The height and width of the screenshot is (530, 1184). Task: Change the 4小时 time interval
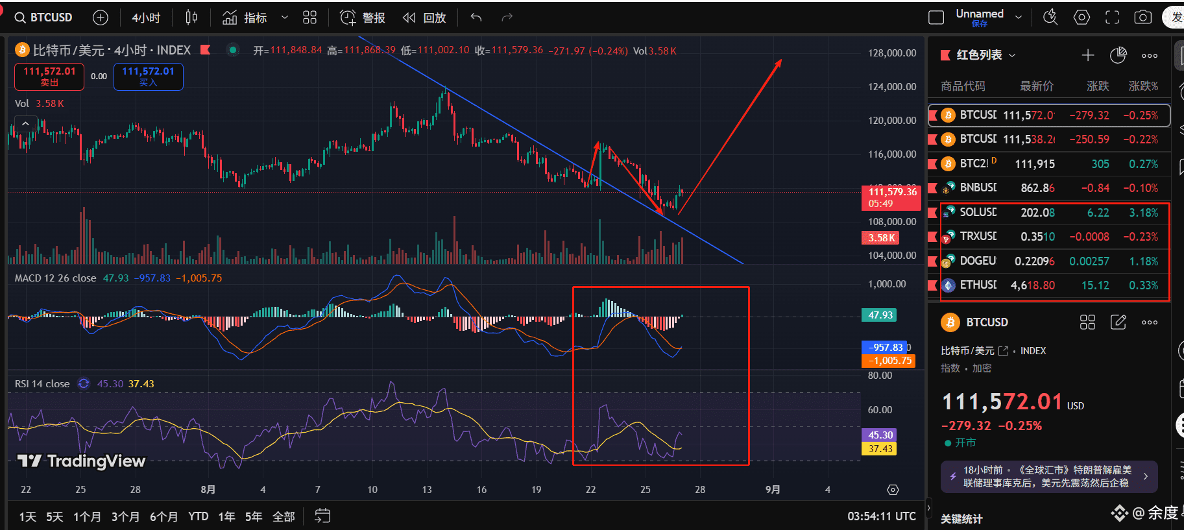click(146, 18)
